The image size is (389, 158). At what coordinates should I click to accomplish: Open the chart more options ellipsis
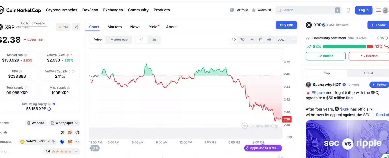tap(293, 39)
